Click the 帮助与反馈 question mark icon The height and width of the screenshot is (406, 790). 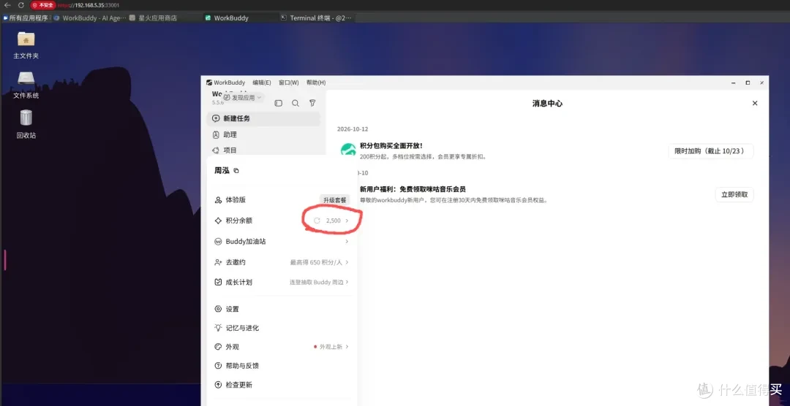pyautogui.click(x=218, y=366)
